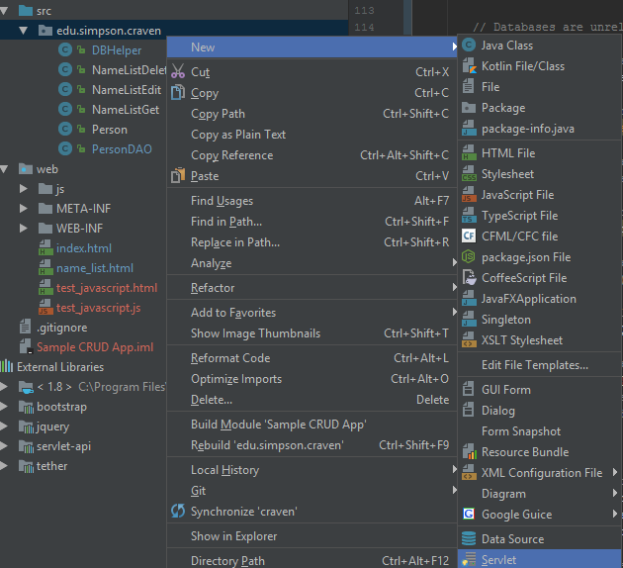The height and width of the screenshot is (568, 623).
Task: Click the Data Source database icon
Action: click(x=469, y=539)
